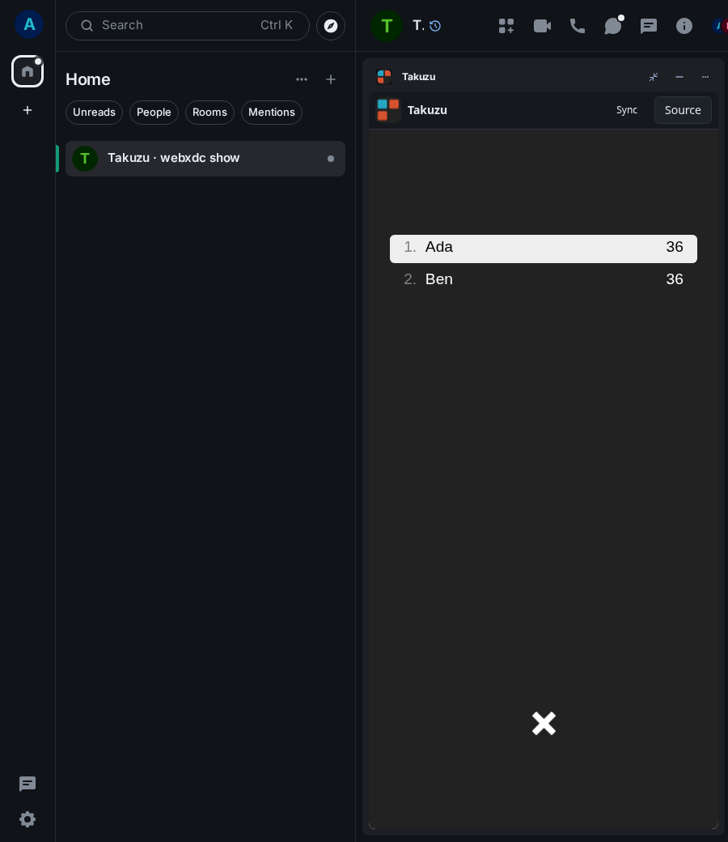This screenshot has height=842, width=728.
Task: Open Home options three-dot menu
Action: (302, 79)
